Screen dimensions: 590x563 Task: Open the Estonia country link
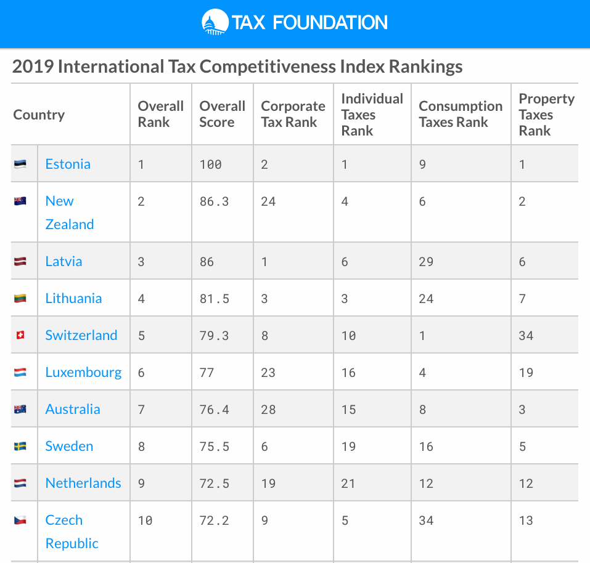(68, 164)
